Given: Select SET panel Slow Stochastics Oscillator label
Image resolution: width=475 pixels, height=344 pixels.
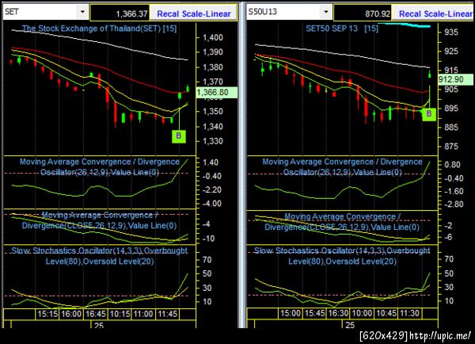Looking at the screenshot, I should click(100, 256).
